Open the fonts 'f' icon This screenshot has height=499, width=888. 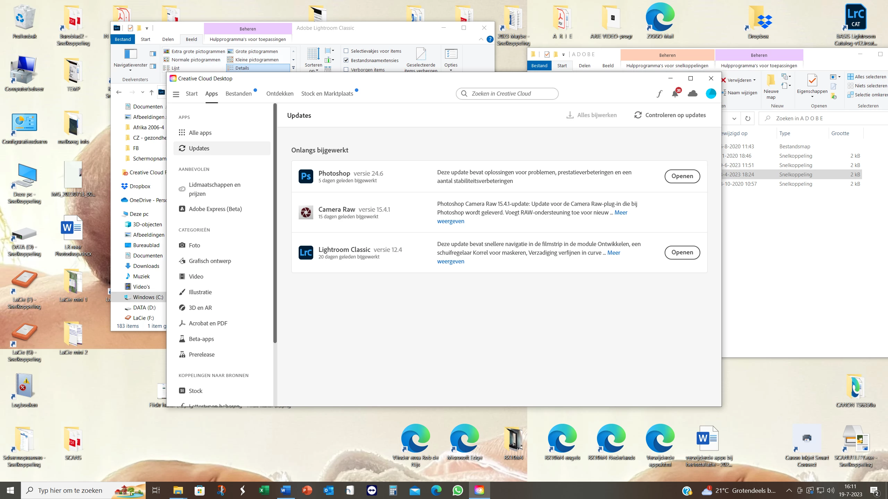tap(659, 94)
